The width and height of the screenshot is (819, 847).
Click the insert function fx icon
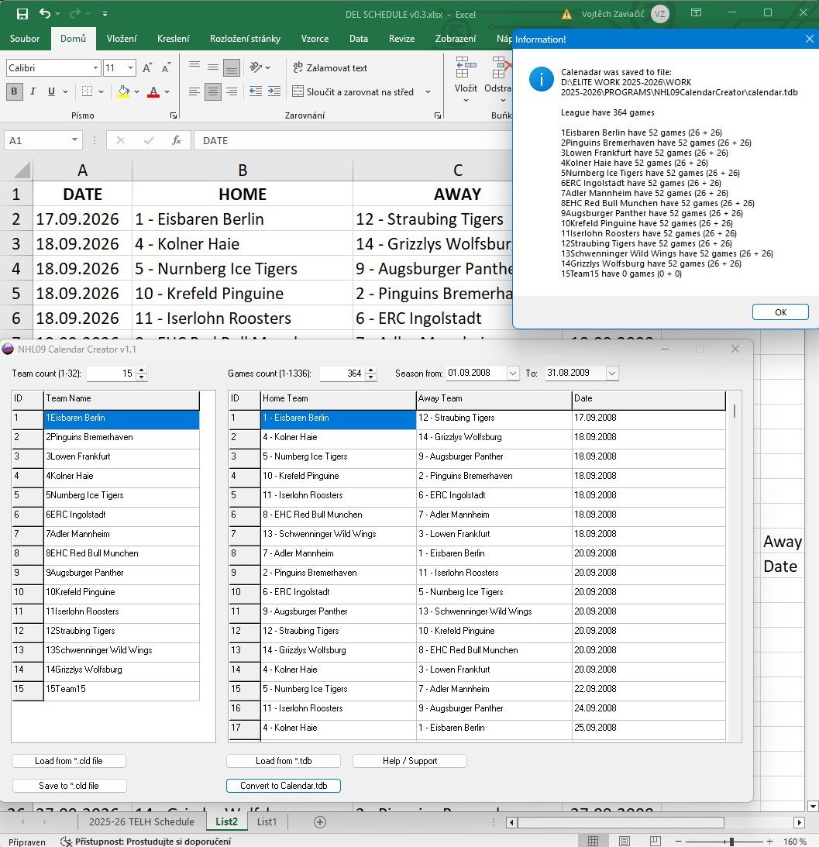[176, 140]
